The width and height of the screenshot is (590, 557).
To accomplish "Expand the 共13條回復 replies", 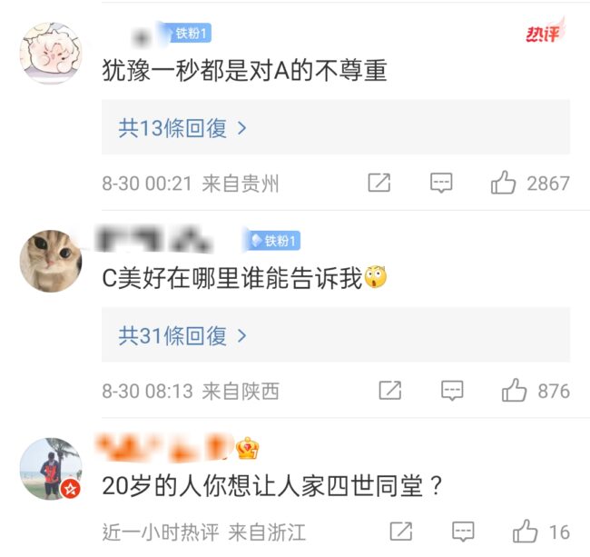I will coord(336,127).
